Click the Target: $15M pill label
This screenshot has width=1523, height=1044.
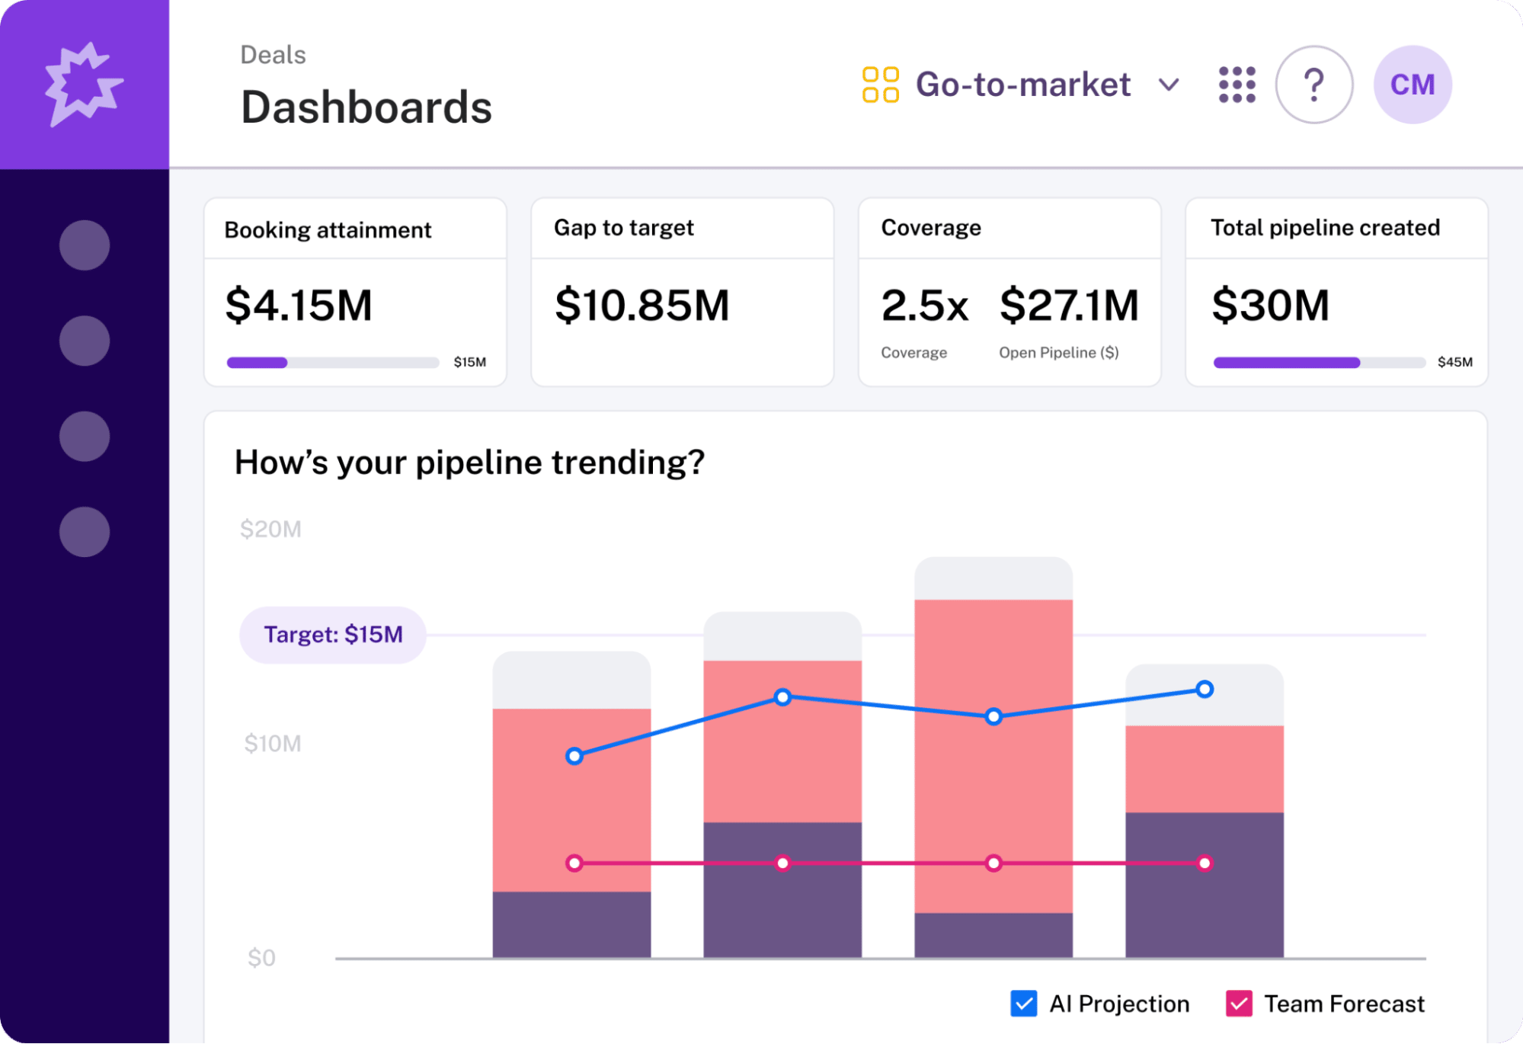(333, 633)
